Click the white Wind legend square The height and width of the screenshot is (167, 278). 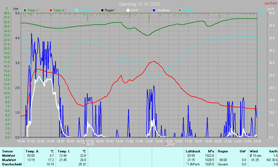point(128,10)
